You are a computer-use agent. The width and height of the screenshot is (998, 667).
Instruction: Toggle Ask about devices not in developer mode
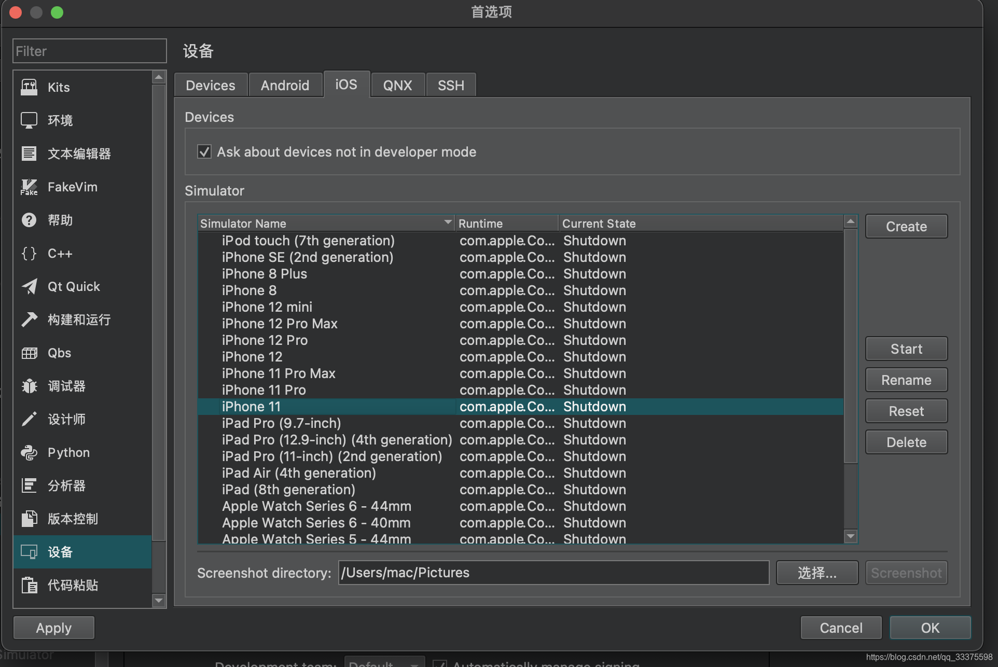[x=204, y=152]
